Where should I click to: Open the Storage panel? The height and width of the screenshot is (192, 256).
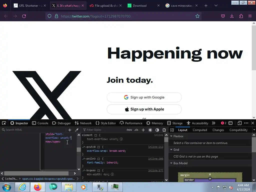[x=175, y=123]
